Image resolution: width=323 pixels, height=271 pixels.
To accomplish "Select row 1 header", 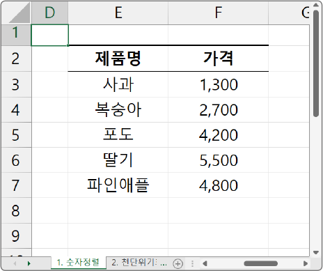I will pos(16,35).
